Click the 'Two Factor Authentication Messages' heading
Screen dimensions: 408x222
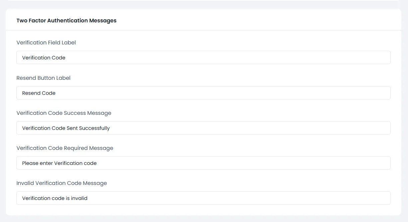click(66, 20)
